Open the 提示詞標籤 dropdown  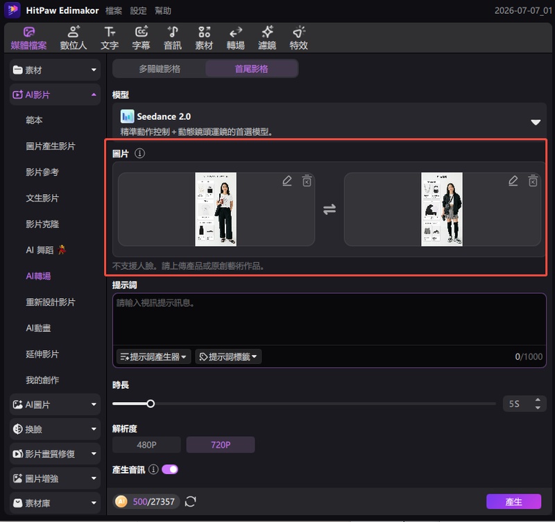pyautogui.click(x=228, y=356)
